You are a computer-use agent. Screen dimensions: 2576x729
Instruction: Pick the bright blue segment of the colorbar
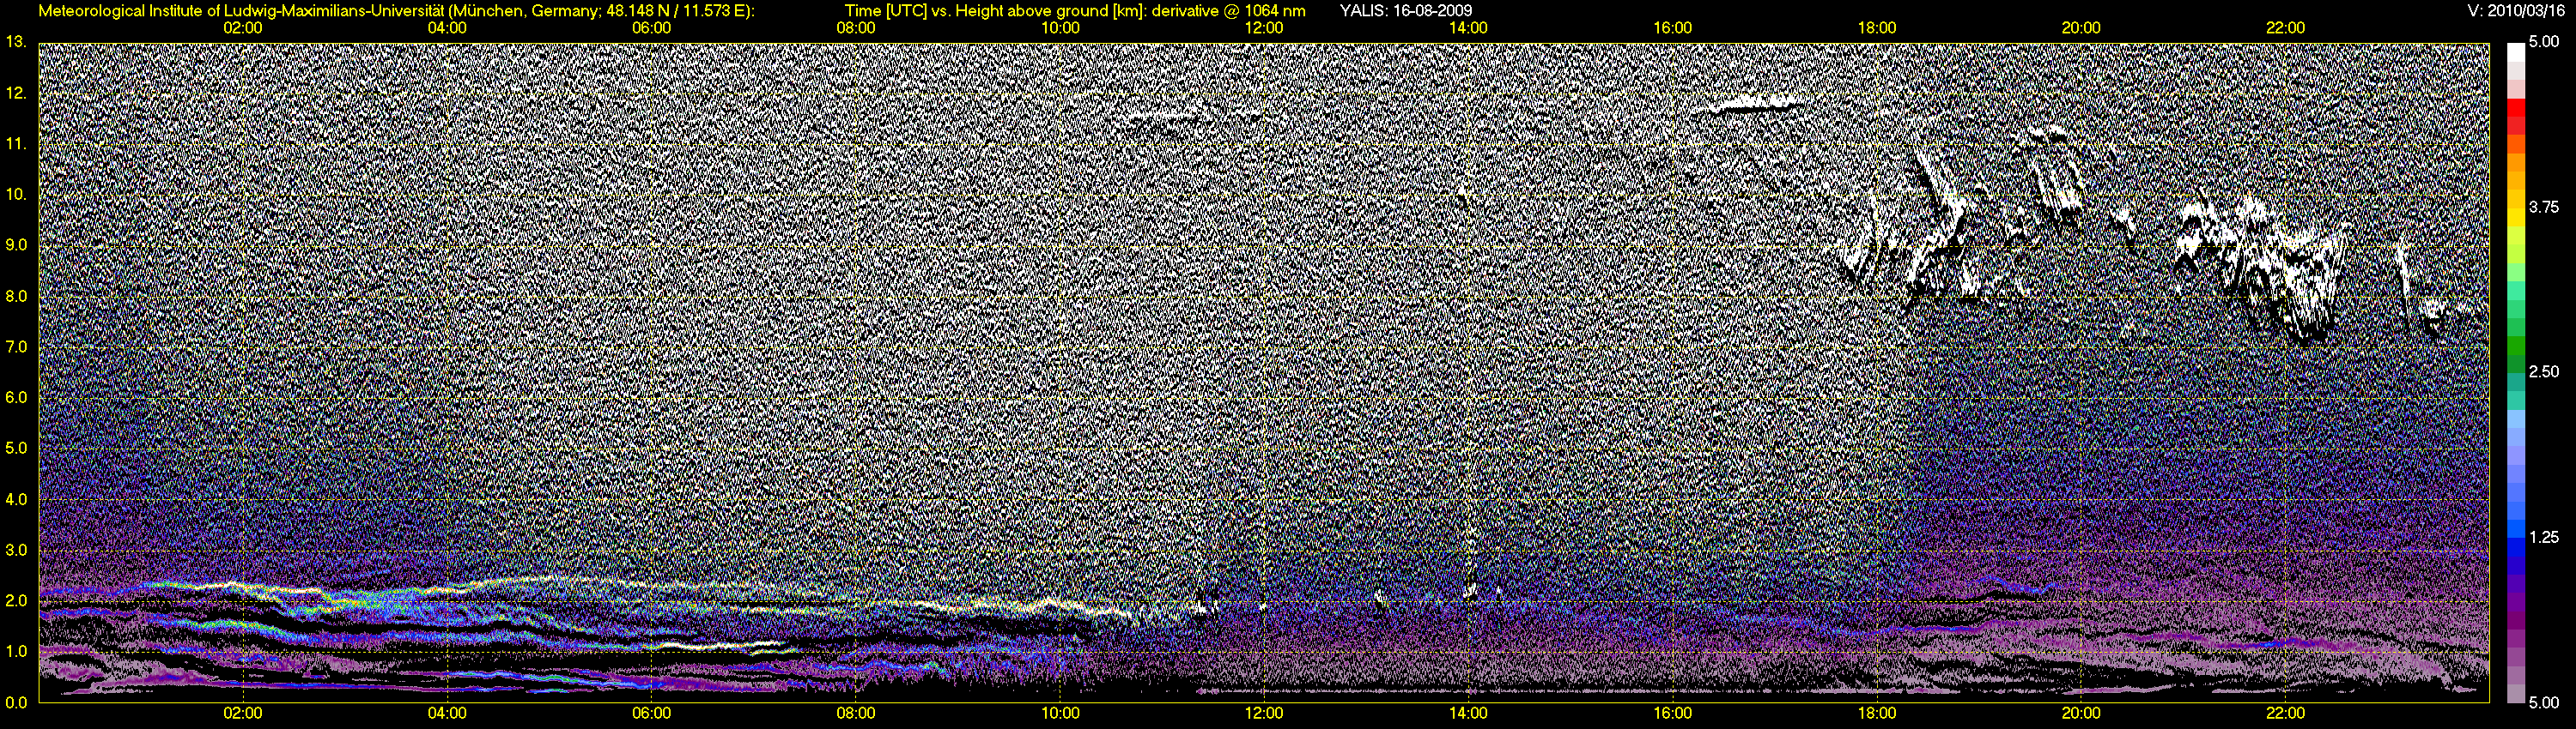2515,528
